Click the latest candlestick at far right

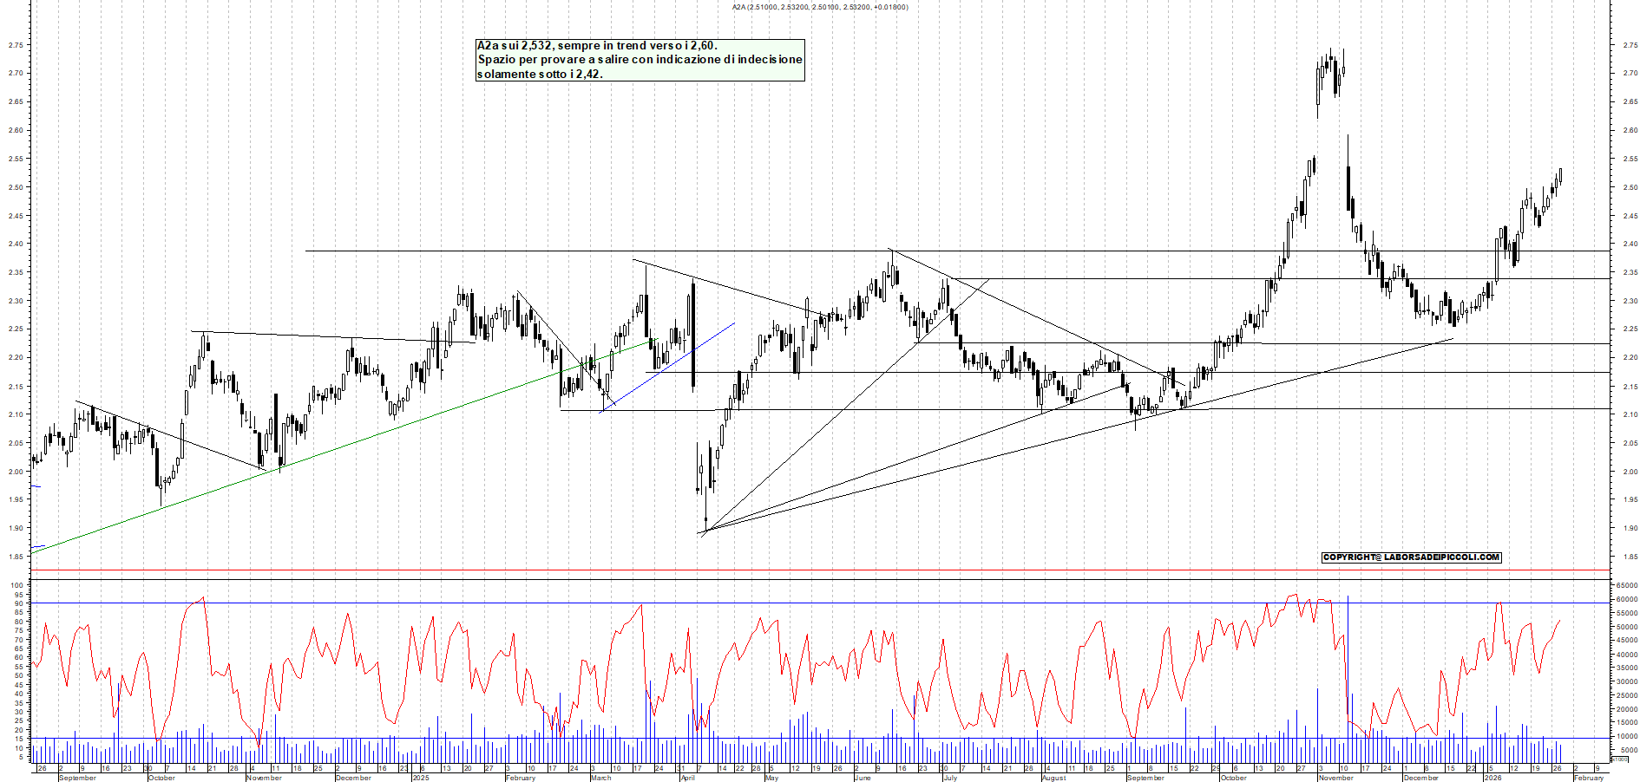coord(1559,178)
